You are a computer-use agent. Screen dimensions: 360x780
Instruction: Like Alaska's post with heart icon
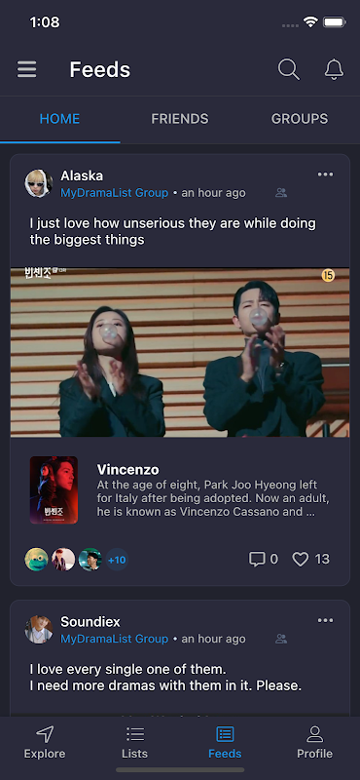(300, 559)
